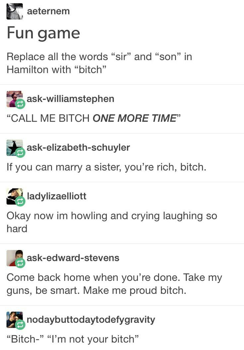
Task: Open the ask-edward-stevens username link
Action: pos(73,258)
